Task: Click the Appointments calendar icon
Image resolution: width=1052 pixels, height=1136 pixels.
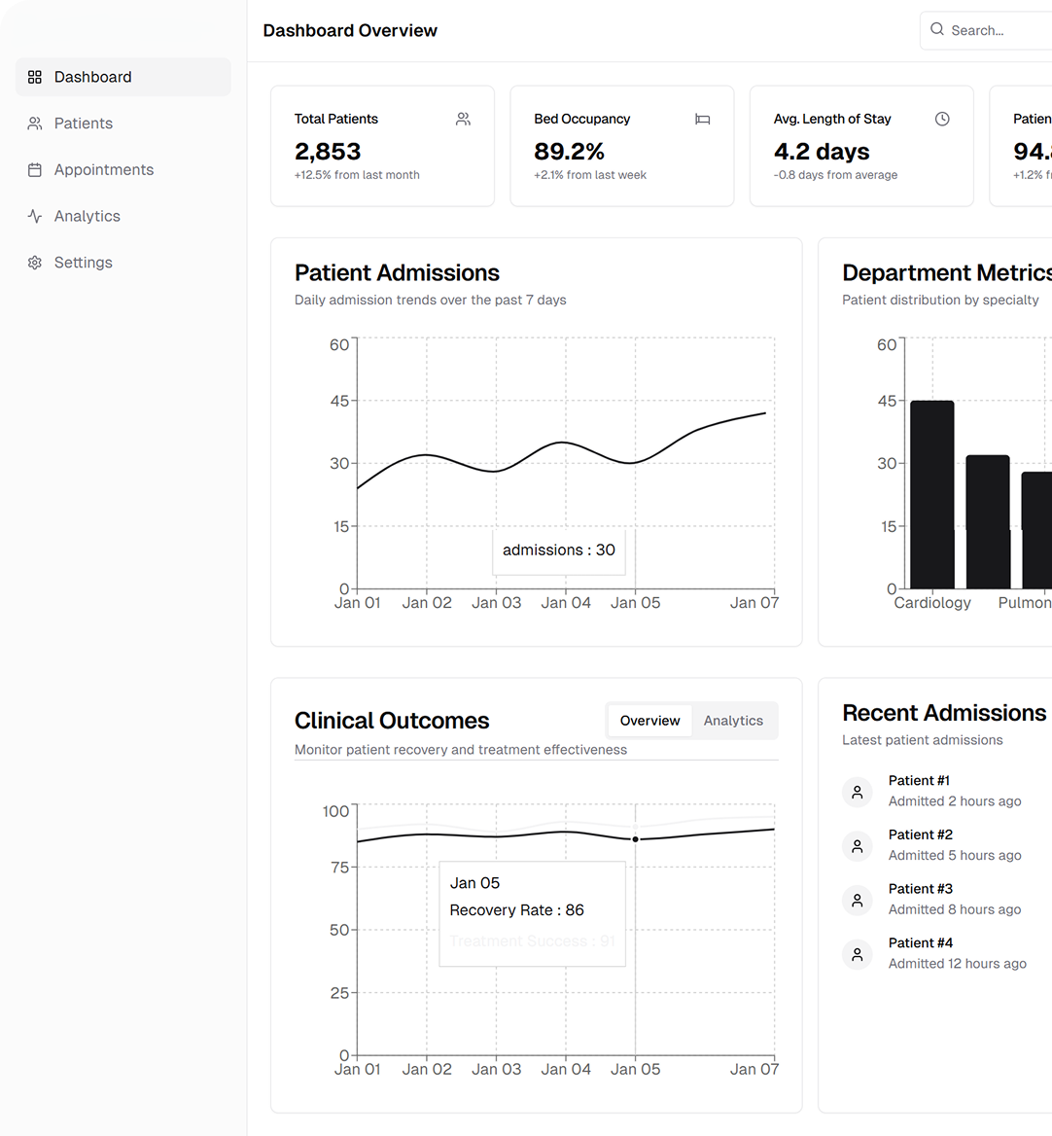Action: 35,170
